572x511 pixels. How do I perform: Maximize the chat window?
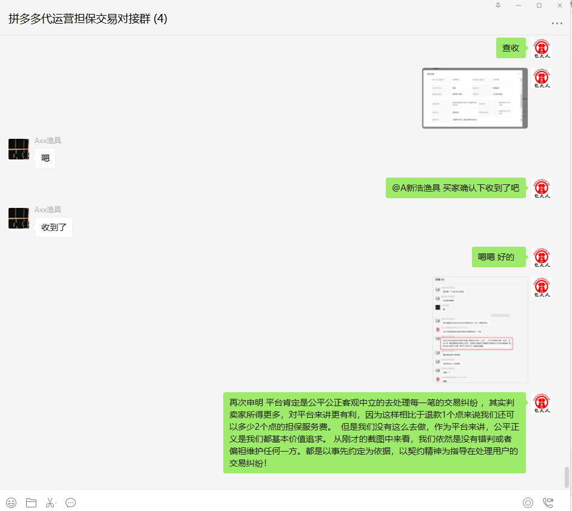539,5
